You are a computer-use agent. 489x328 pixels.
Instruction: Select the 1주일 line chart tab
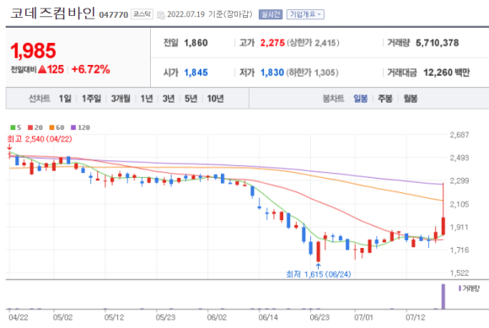[91, 99]
